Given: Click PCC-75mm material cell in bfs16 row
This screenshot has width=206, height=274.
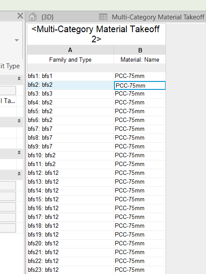Looking at the screenshot, I should click(x=140, y=208).
